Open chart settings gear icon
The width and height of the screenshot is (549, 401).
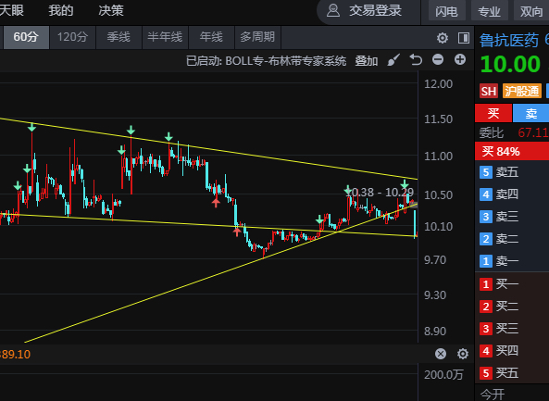tap(443, 37)
